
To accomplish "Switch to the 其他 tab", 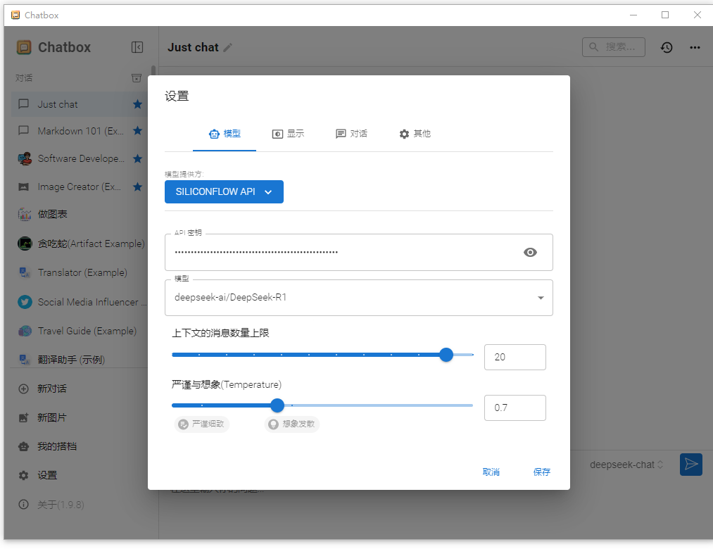I will click(415, 134).
